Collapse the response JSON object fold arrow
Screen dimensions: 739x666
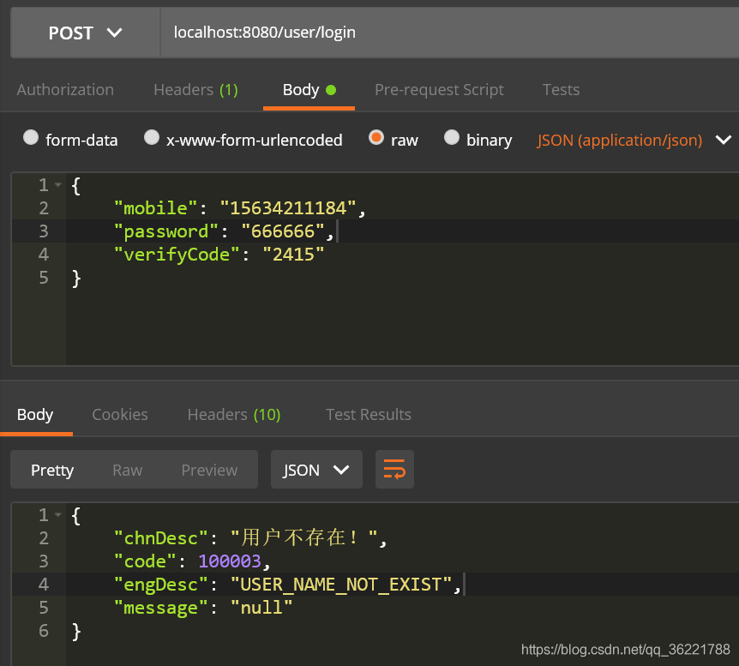click(x=58, y=514)
